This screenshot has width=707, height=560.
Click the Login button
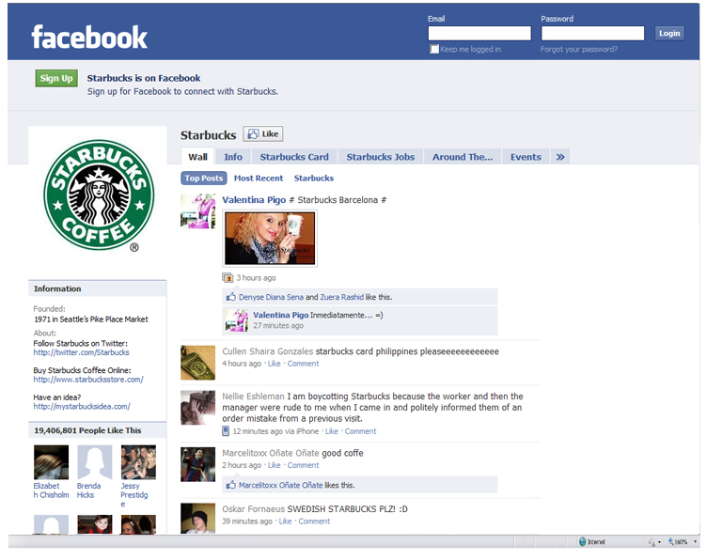tap(669, 33)
